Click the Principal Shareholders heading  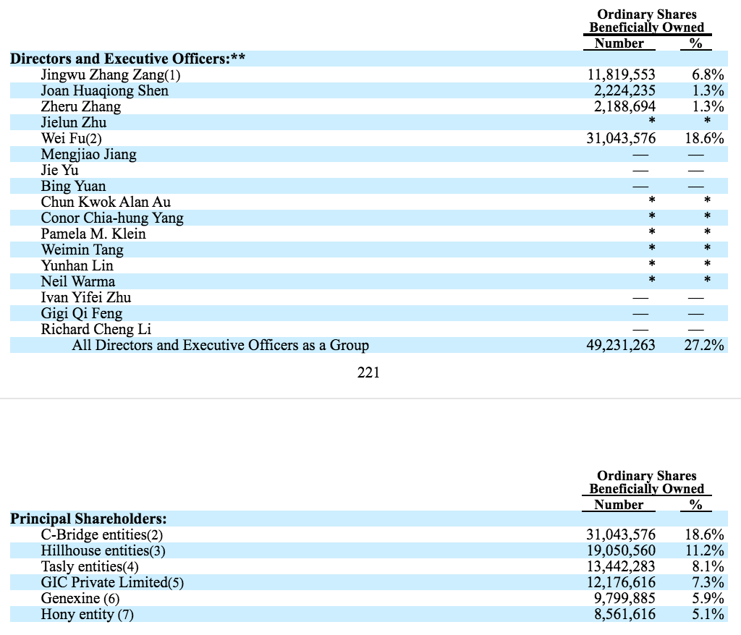(x=88, y=519)
